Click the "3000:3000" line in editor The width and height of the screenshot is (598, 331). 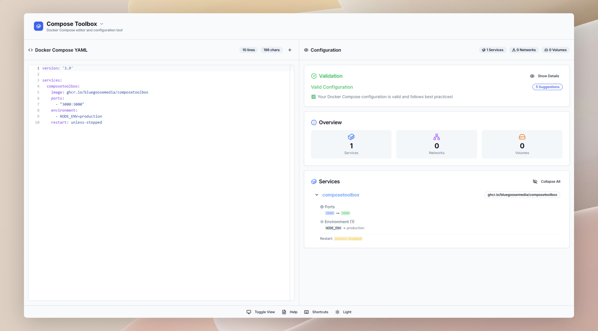[70, 104]
